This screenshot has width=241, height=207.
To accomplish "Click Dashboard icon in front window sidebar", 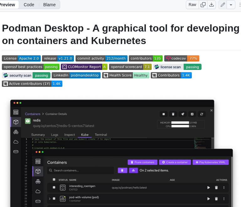I will point(38,161).
